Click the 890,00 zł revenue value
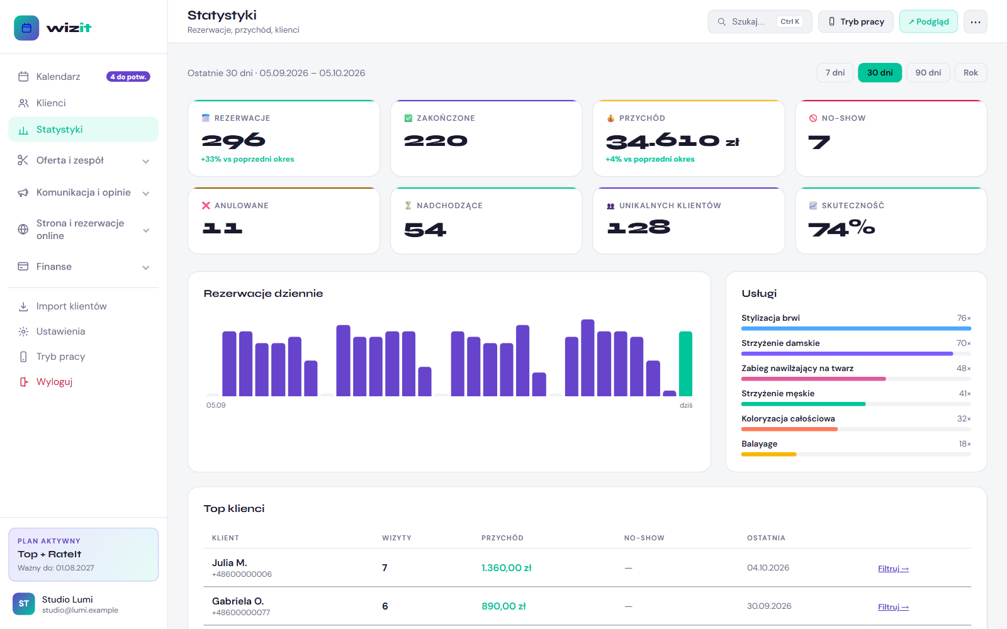1007x629 pixels. point(503,606)
